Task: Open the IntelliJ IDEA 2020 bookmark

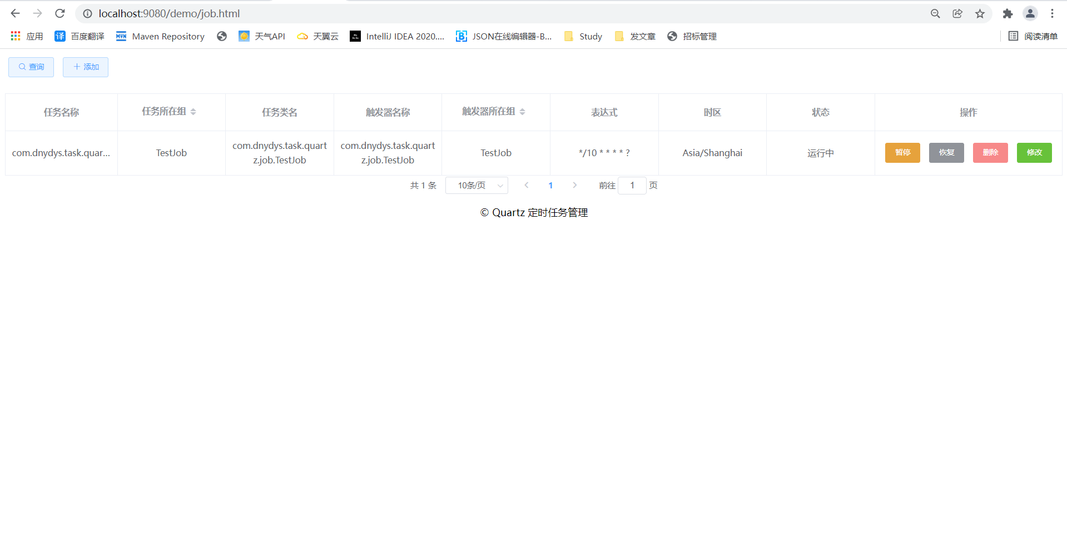Action: [397, 36]
